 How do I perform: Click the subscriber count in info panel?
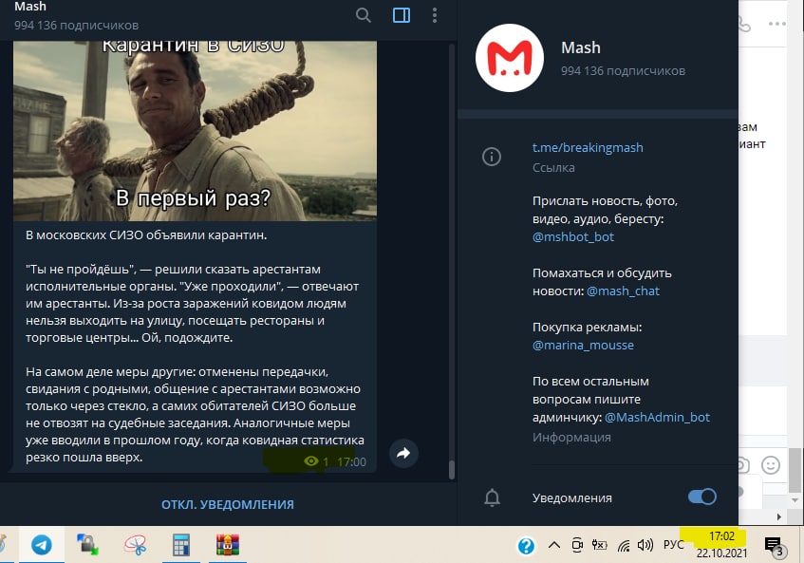[623, 71]
